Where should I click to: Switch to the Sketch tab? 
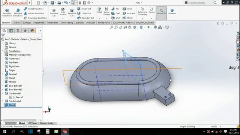pyautogui.click(x=16, y=22)
